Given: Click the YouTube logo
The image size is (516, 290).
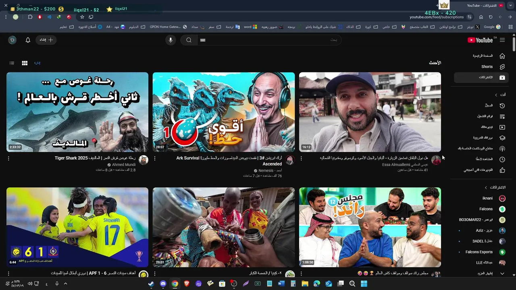Looking at the screenshot, I should [480, 40].
